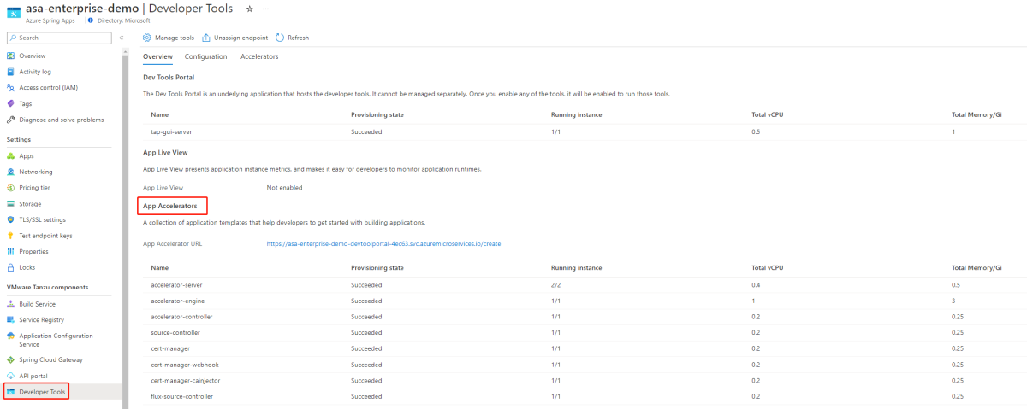1027x409 pixels.
Task: Click the Storage icon in the sidebar
Action: tap(10, 203)
